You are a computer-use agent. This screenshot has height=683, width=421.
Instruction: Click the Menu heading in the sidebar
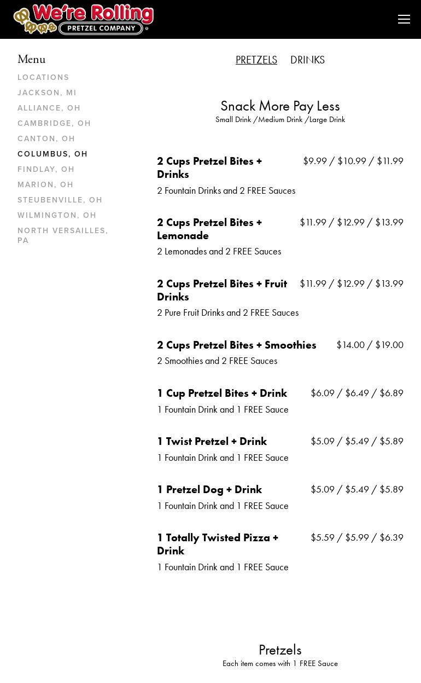pos(32,60)
